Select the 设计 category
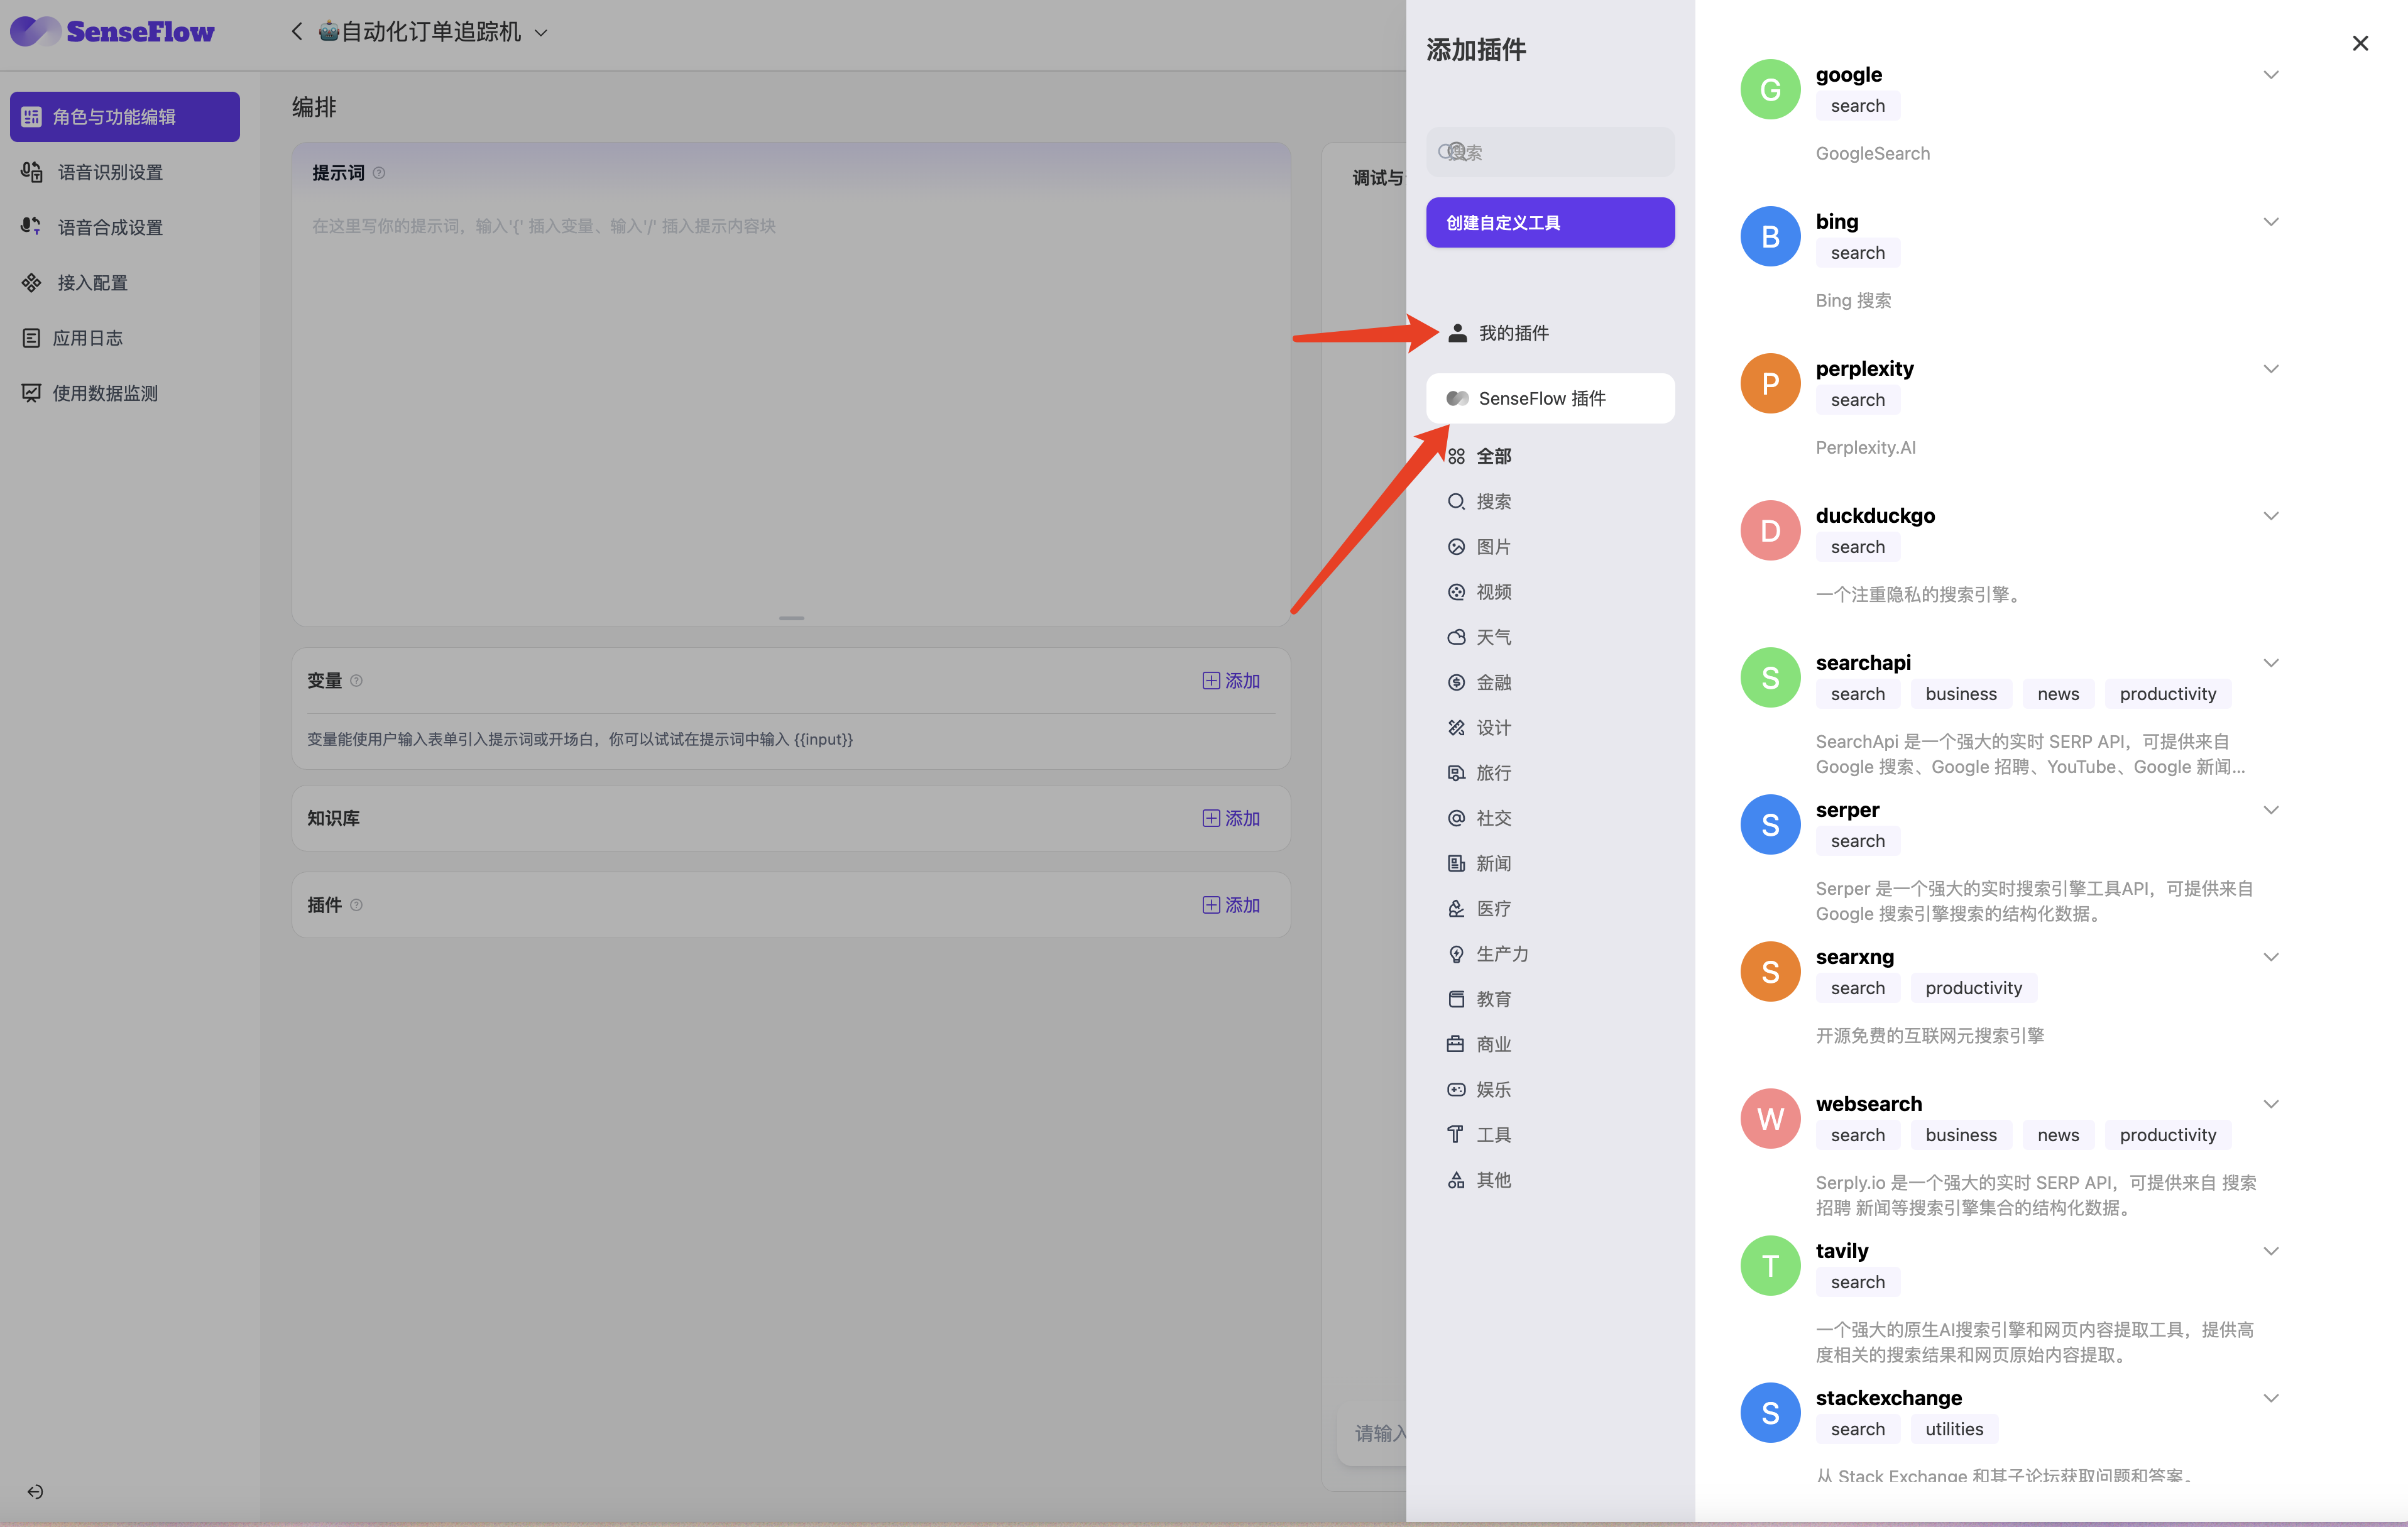Screen dimensions: 2408x1527 (1479, 728)
